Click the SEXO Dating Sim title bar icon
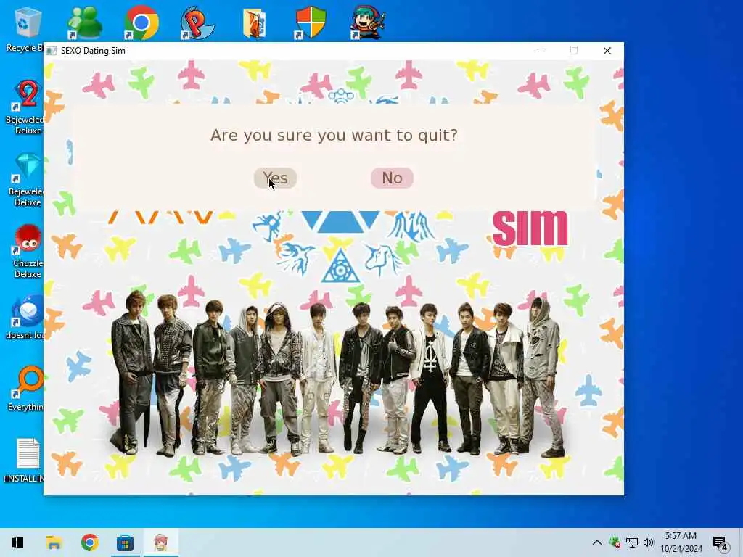The width and height of the screenshot is (743, 557). [52, 51]
